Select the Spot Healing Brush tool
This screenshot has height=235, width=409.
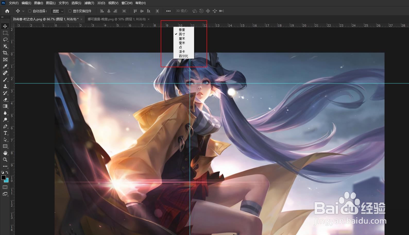(x=5, y=73)
